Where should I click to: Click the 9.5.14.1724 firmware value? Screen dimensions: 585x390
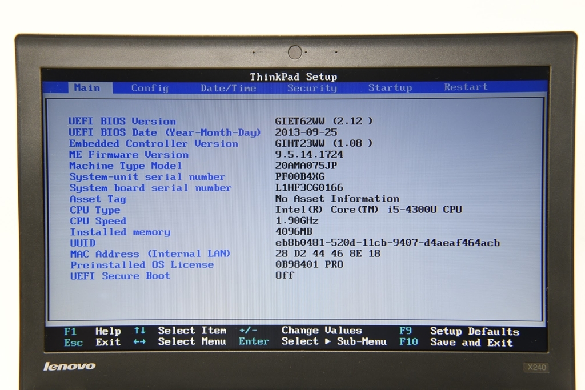click(309, 154)
